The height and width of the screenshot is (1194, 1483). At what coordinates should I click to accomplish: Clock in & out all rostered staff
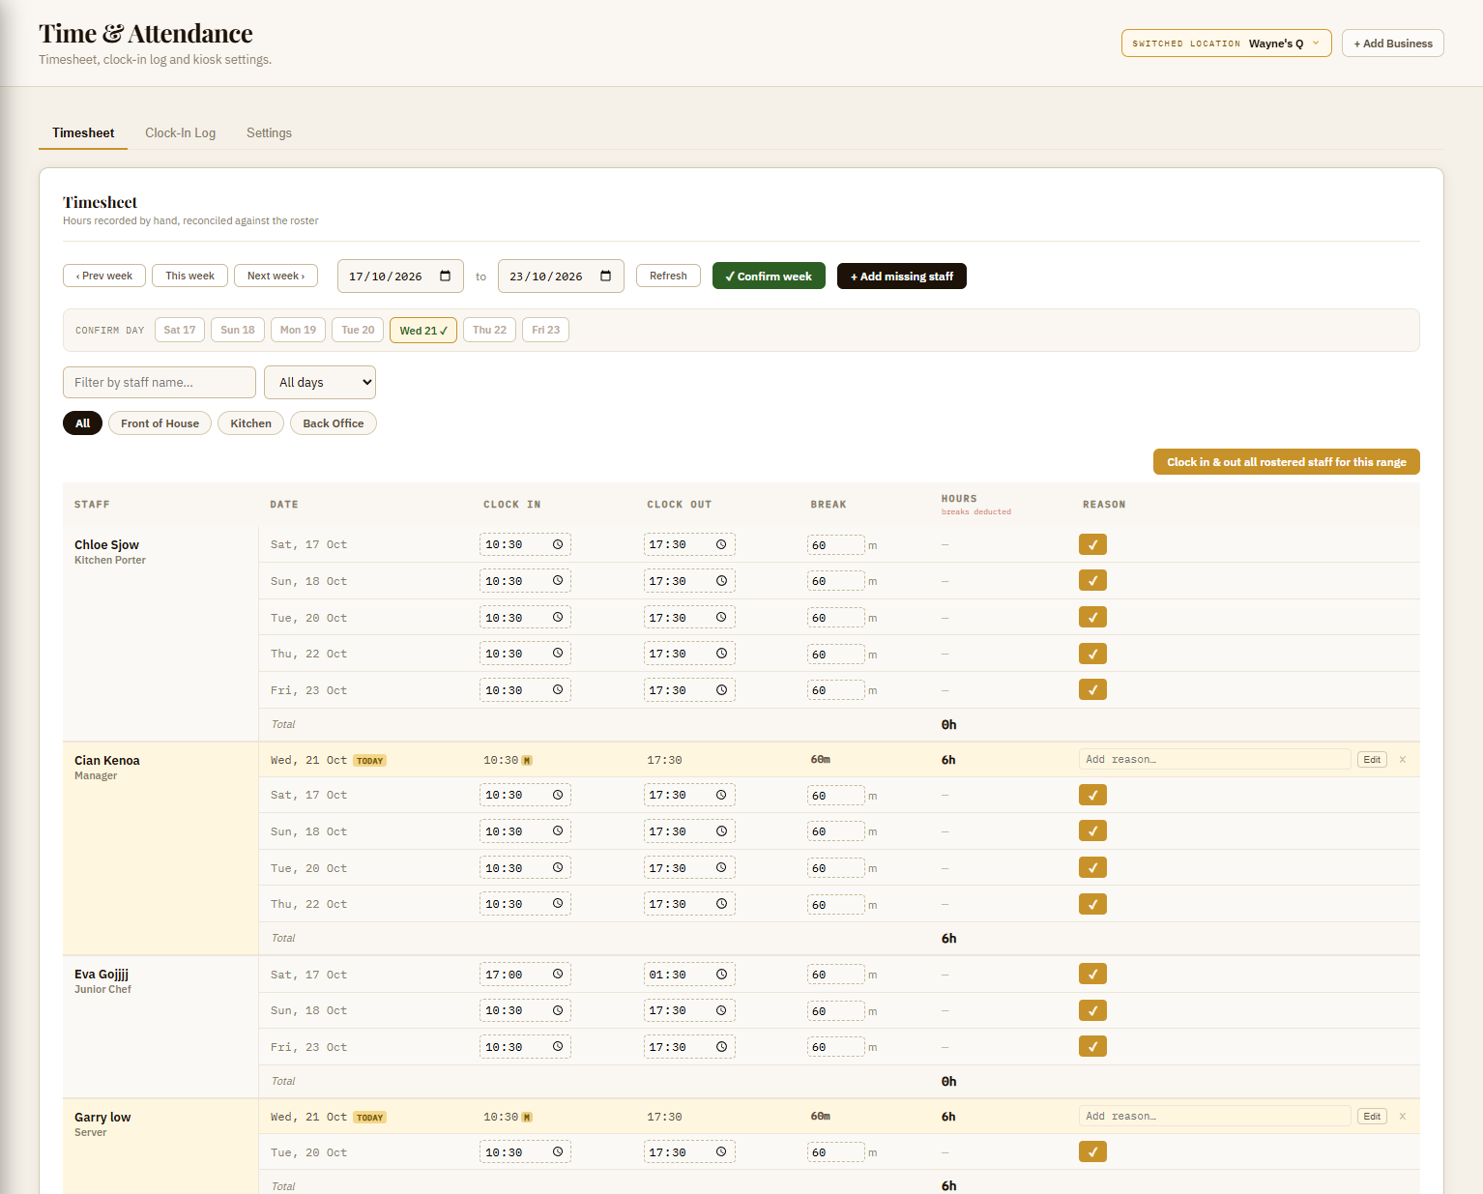(1286, 462)
